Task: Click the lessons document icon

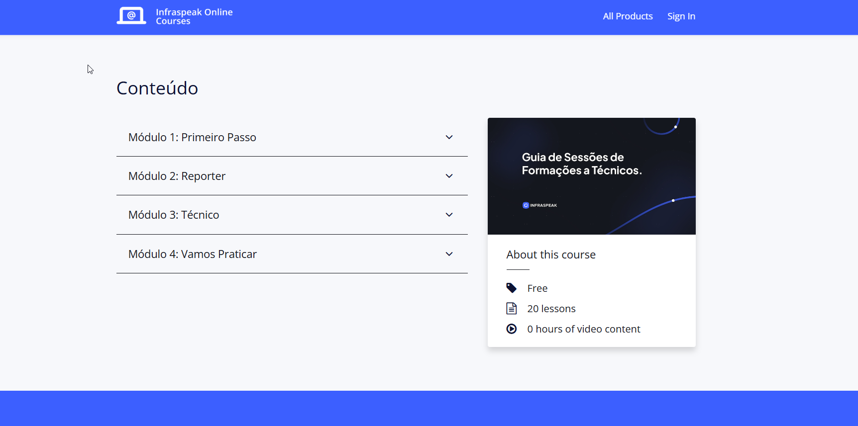Action: [x=512, y=308]
